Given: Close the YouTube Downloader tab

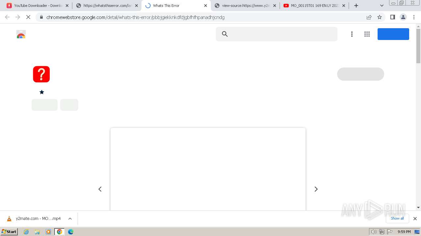Looking at the screenshot, I should click(x=67, y=6).
